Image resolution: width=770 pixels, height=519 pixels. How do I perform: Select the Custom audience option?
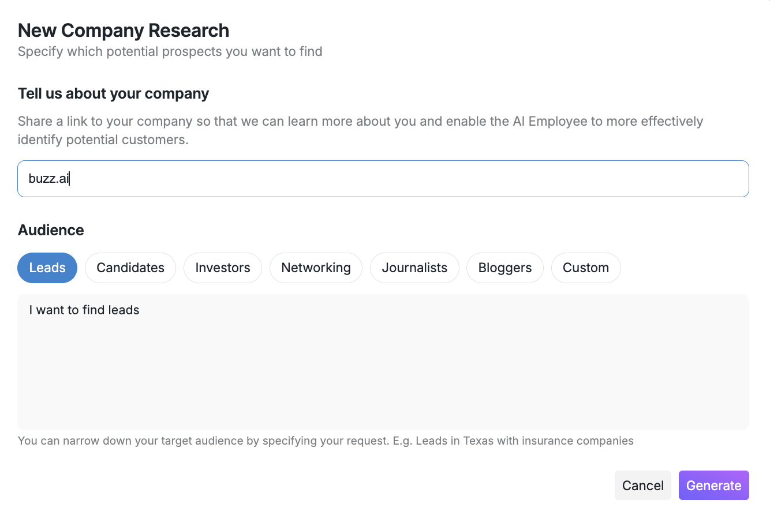click(586, 268)
